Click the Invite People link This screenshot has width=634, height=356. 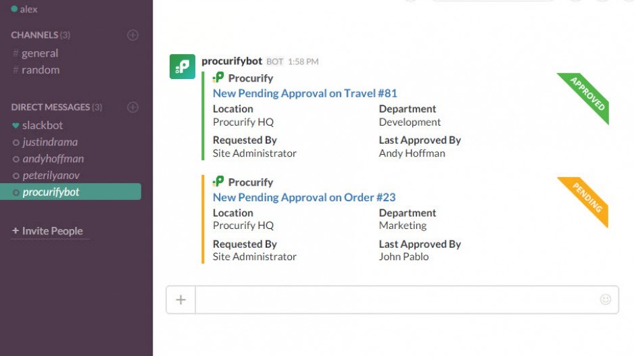click(x=47, y=231)
